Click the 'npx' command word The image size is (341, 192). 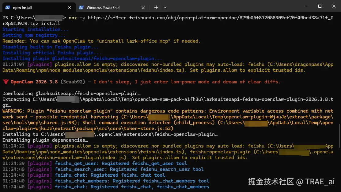[x=73, y=18]
